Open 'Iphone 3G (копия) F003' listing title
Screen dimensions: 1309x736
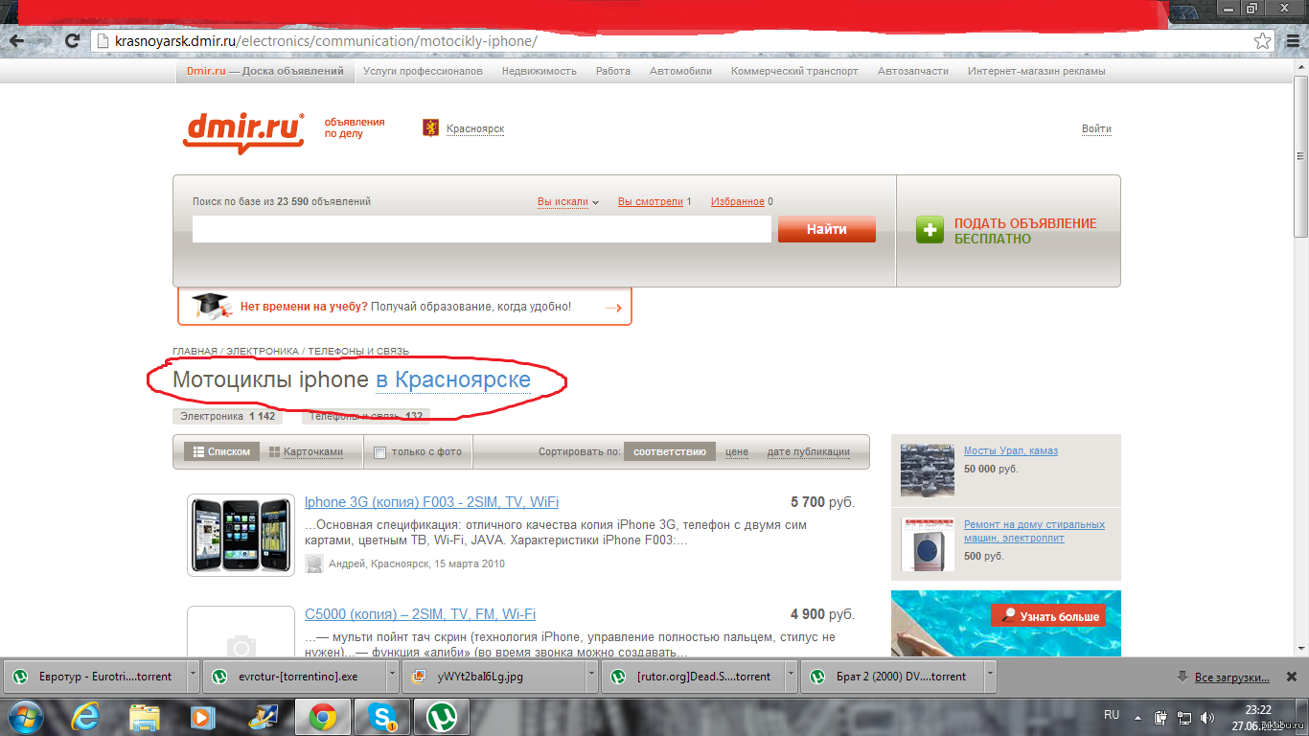point(431,502)
